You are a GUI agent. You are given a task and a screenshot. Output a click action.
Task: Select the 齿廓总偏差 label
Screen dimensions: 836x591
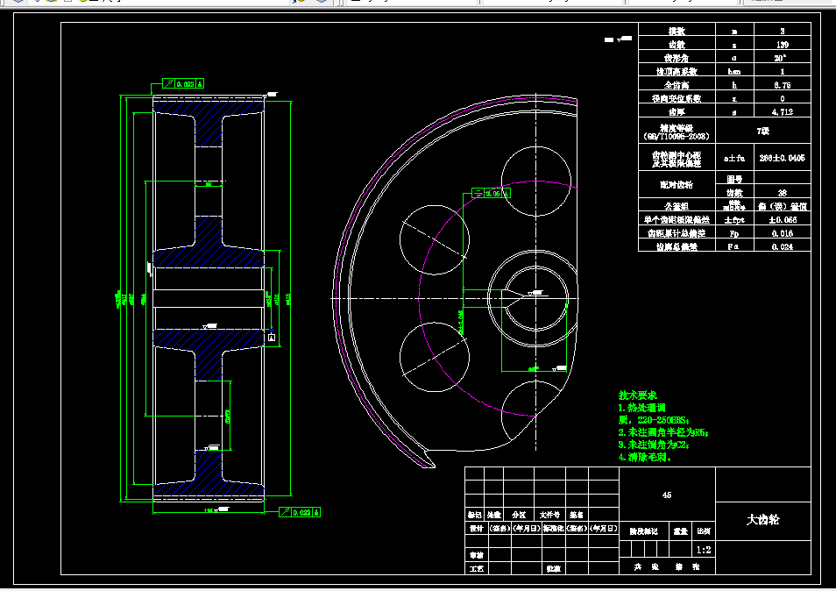tap(677, 247)
